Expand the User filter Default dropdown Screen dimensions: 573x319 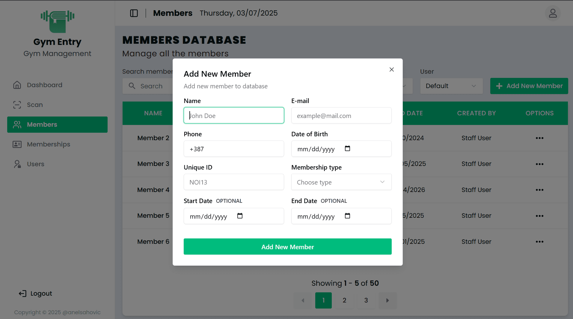[x=451, y=86]
